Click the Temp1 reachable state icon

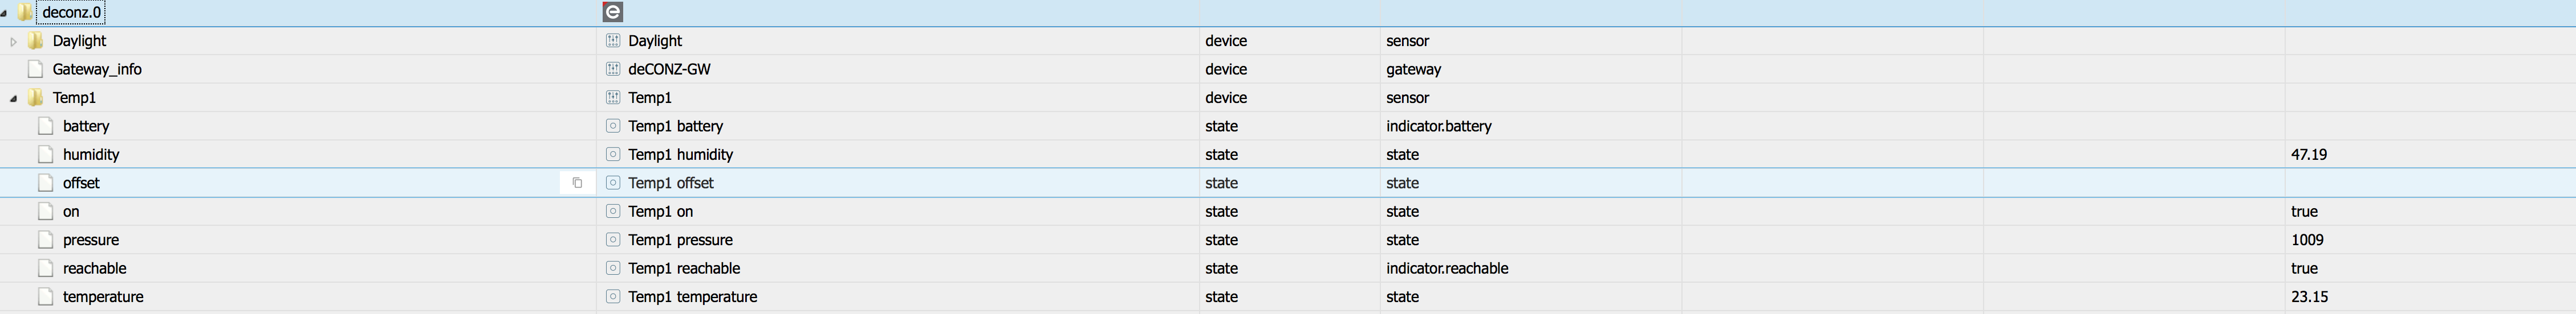(x=613, y=268)
